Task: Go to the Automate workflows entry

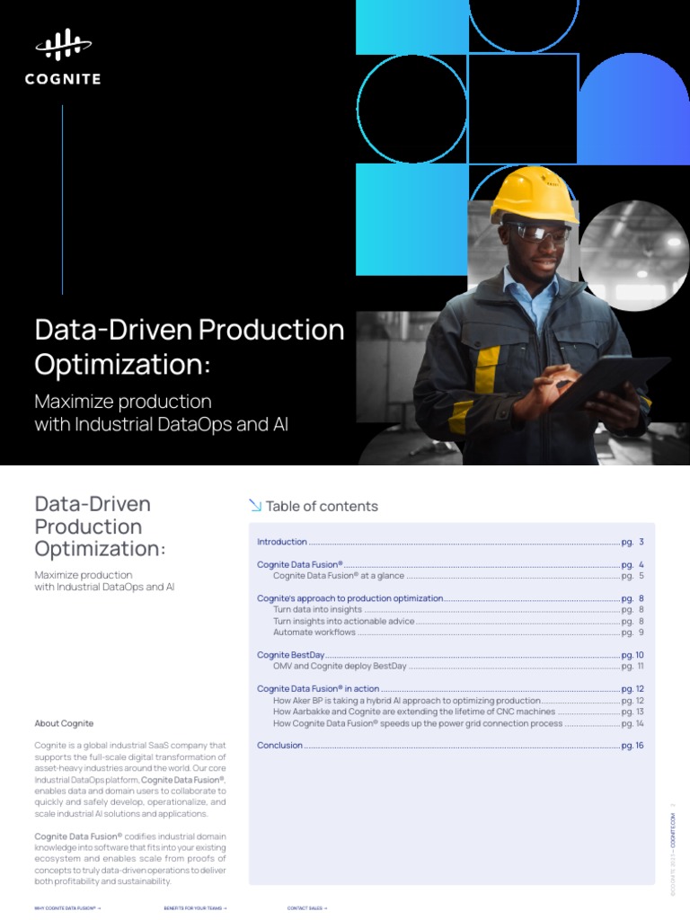Action: pos(458,632)
